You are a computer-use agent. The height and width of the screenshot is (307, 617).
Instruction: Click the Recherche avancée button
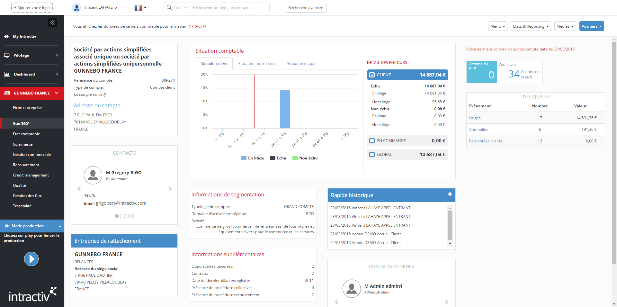pos(305,8)
